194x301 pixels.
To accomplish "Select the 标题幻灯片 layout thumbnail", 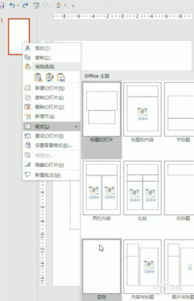I will tap(101, 109).
